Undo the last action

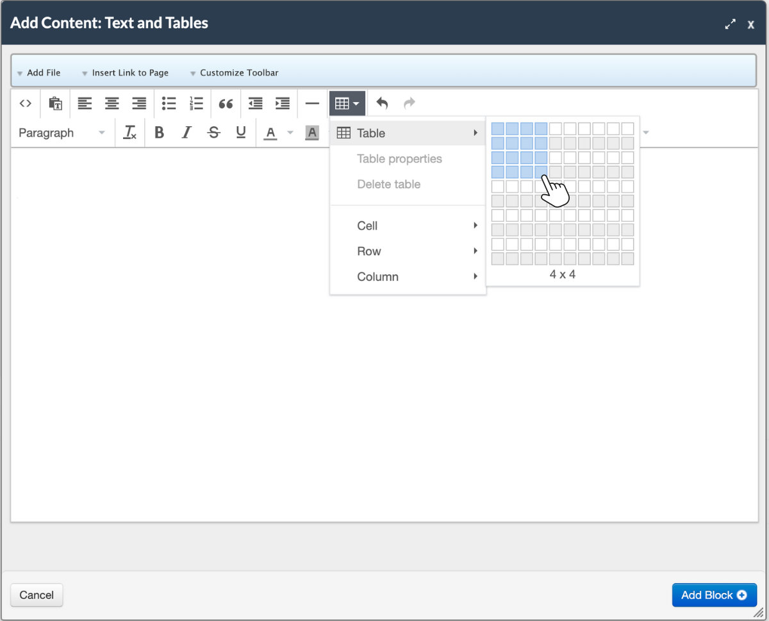(382, 103)
